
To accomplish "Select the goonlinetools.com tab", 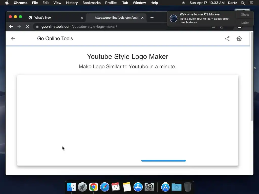I will click(116, 18).
